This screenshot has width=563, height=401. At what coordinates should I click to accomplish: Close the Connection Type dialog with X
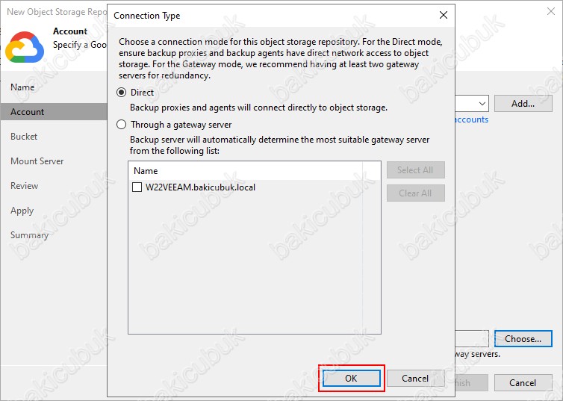(444, 15)
